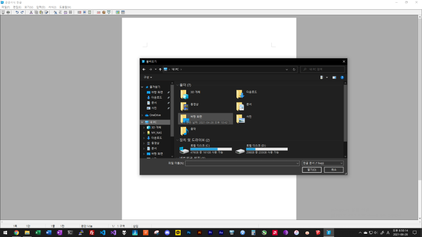
Task: Collapse the 즐겨찾기 tree node
Action: pos(142,87)
